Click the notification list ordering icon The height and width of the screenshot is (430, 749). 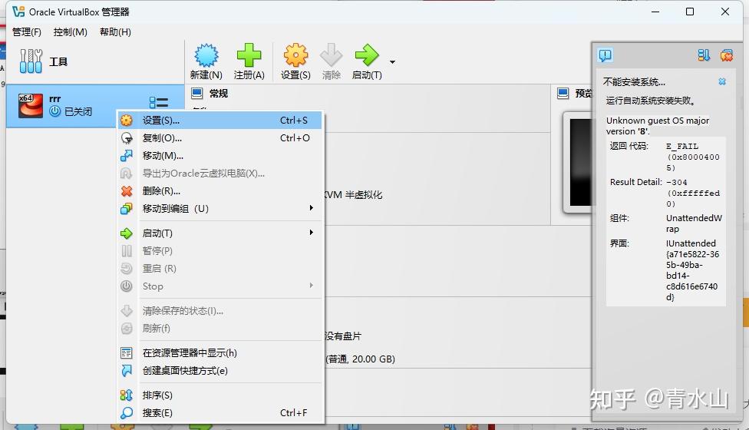click(x=704, y=55)
